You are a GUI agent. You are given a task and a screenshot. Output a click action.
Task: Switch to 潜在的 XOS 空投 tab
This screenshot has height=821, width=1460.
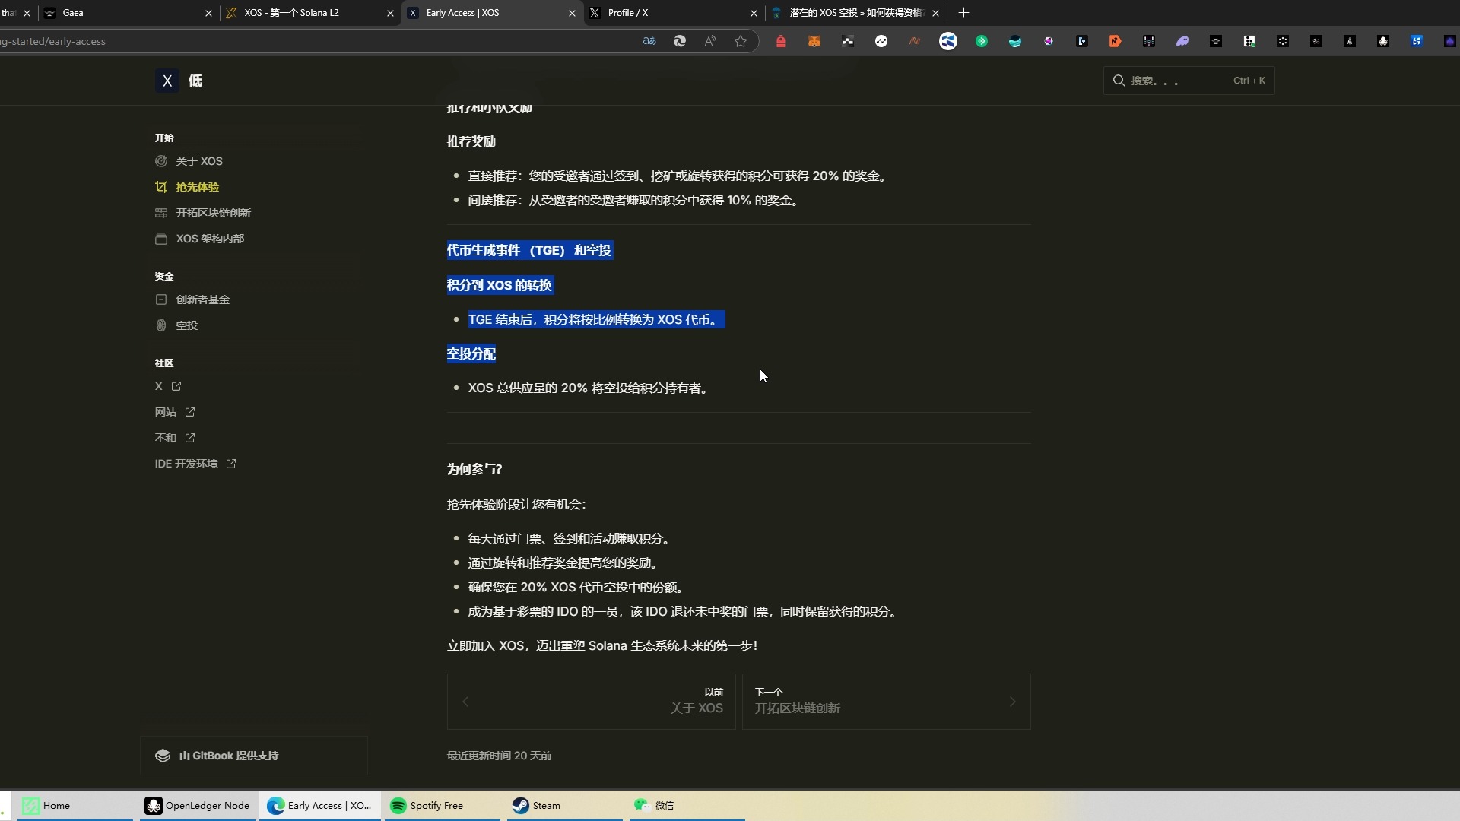point(855,13)
